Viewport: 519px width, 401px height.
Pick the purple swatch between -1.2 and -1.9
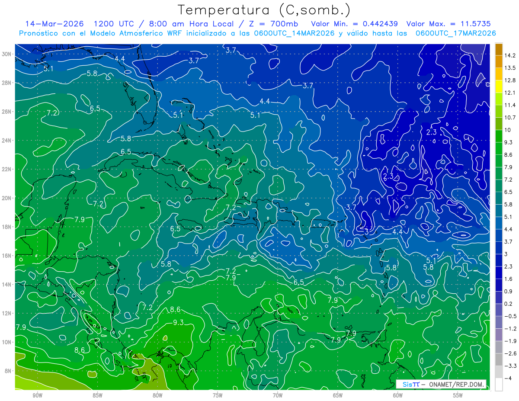click(499, 335)
